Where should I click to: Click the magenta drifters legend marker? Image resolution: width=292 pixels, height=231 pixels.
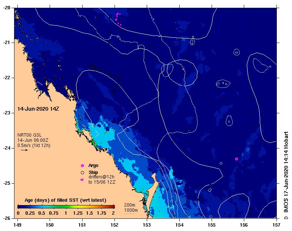[x=82, y=180]
